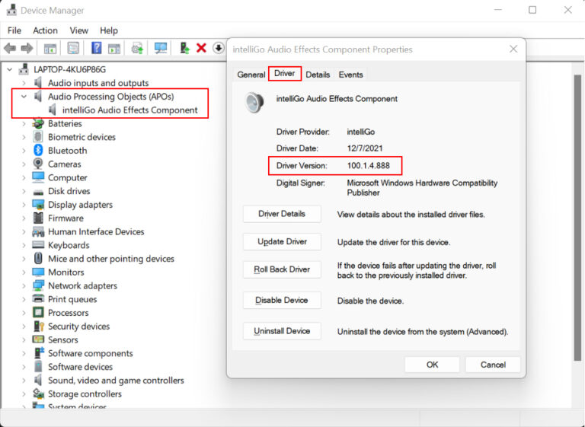Click the Human Interface Devices icon
Screen dimensions: 585x427
(38, 231)
